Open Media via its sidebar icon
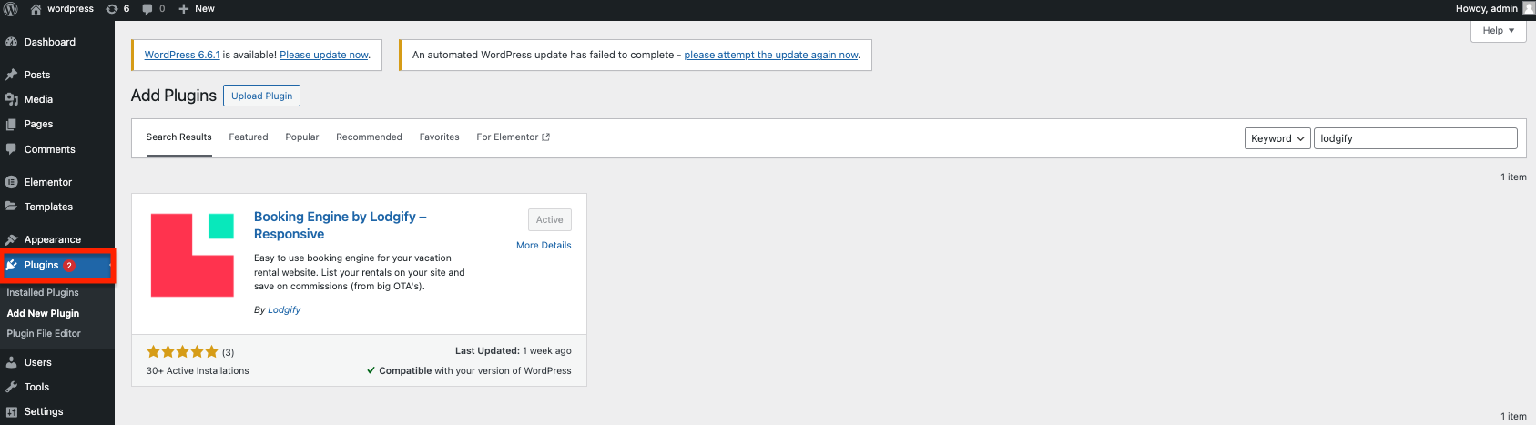 [x=12, y=99]
